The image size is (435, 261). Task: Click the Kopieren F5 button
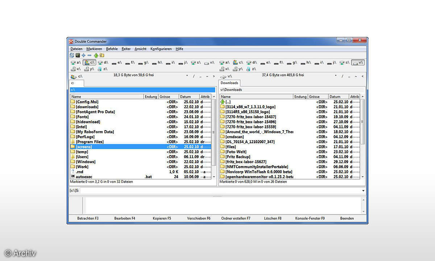(162, 218)
